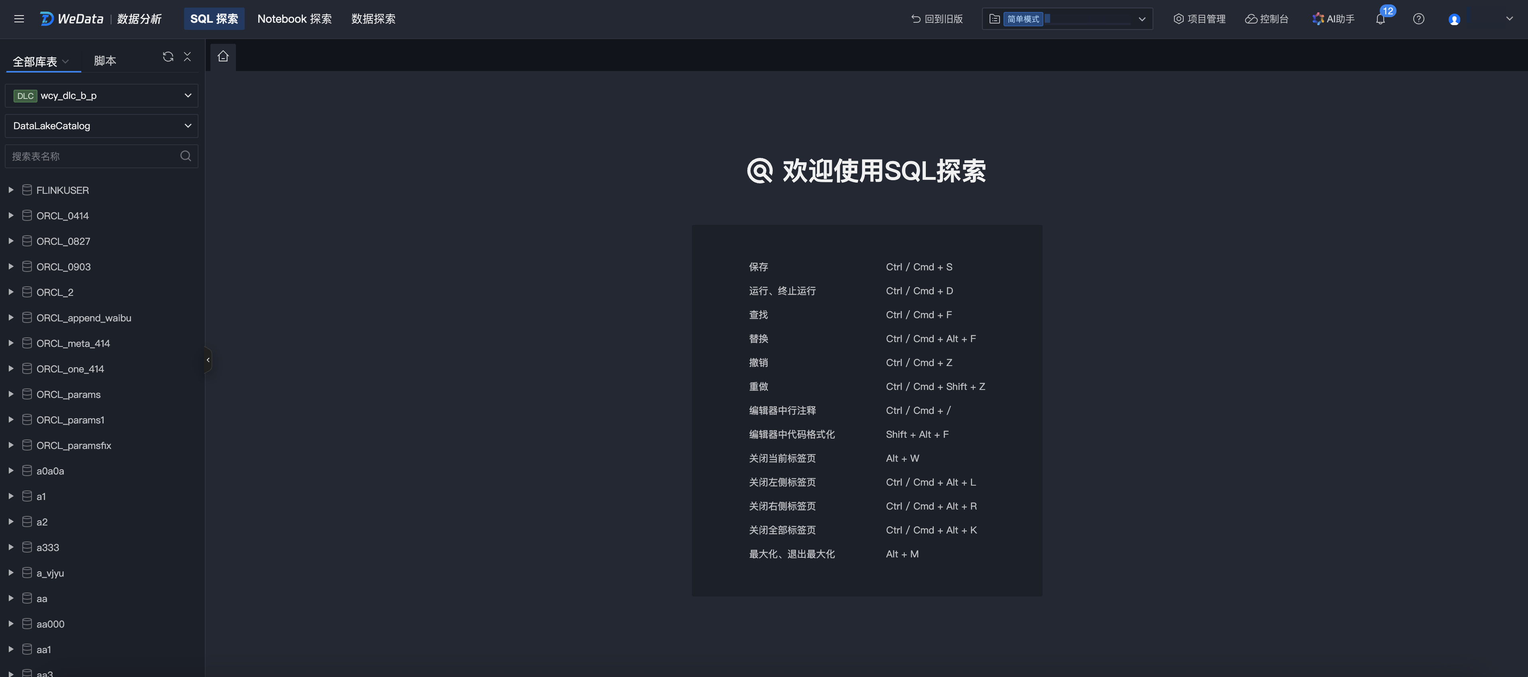
Task: Open the wcy_dlc_b_p engine dropdown
Action: [102, 96]
